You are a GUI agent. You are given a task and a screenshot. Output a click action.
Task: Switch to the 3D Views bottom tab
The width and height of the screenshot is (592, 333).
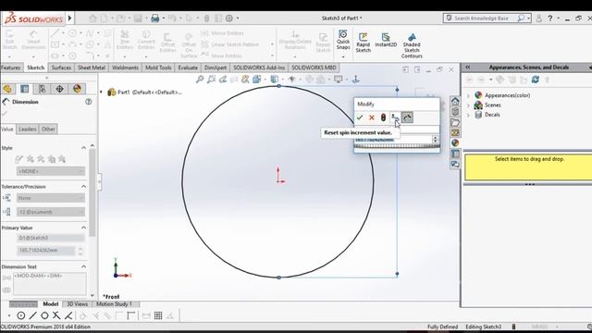tap(77, 304)
